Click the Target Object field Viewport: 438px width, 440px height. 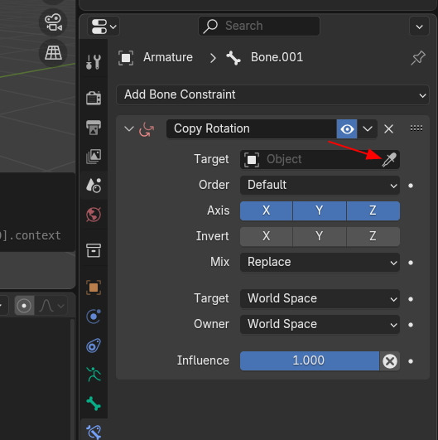320,159
